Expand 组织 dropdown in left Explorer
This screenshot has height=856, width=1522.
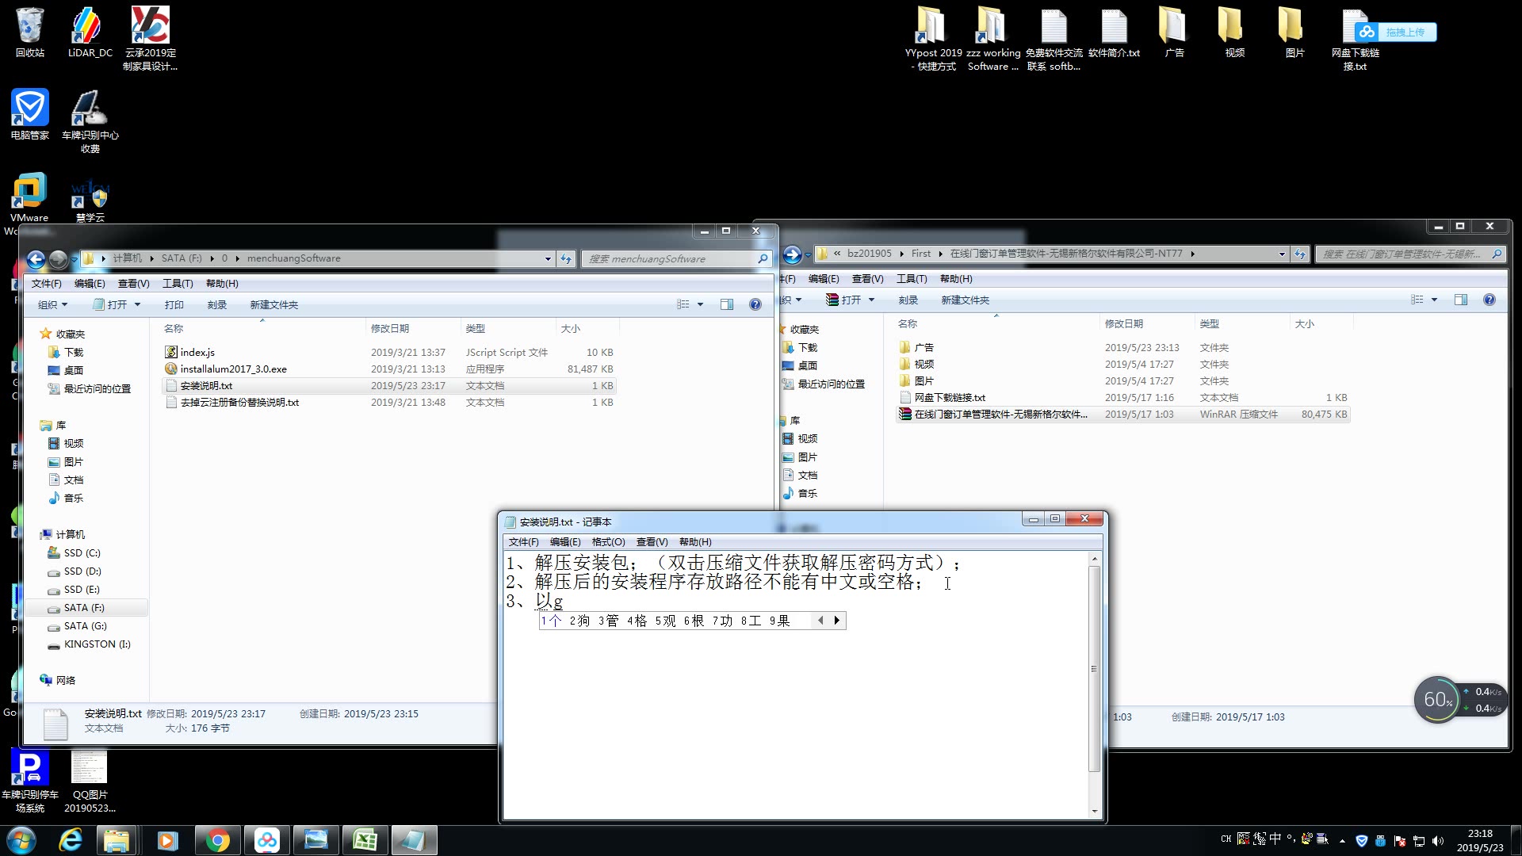pos(53,305)
